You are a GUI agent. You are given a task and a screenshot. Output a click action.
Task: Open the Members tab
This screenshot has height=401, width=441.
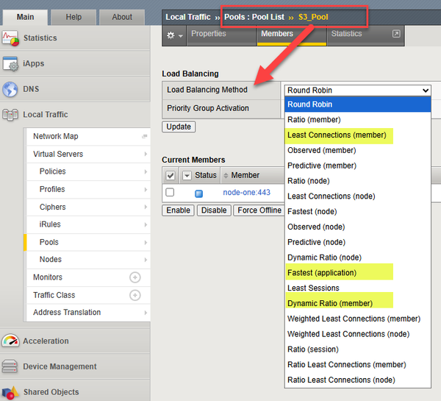coord(292,35)
